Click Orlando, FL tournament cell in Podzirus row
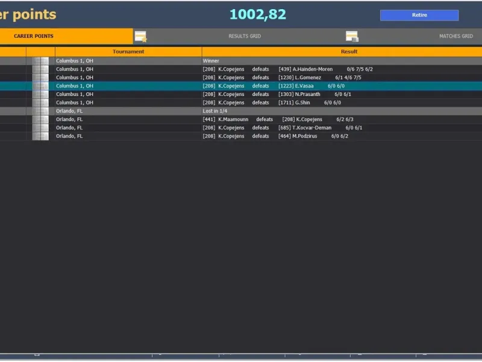 [128, 136]
